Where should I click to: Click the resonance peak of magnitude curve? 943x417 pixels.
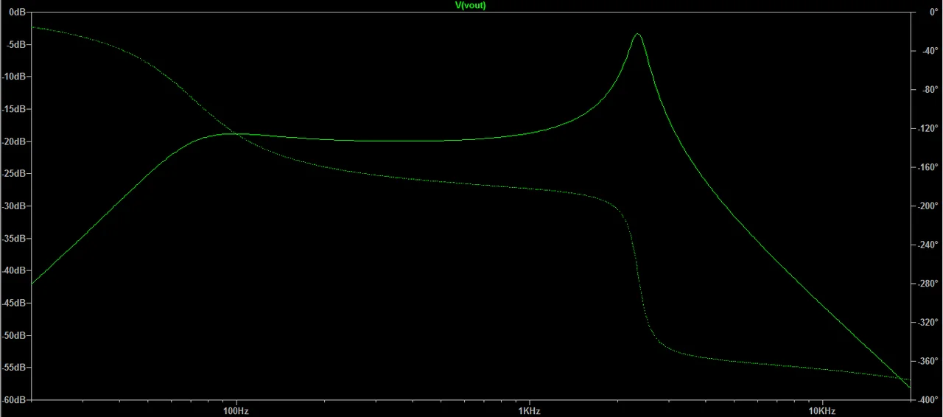(x=637, y=34)
